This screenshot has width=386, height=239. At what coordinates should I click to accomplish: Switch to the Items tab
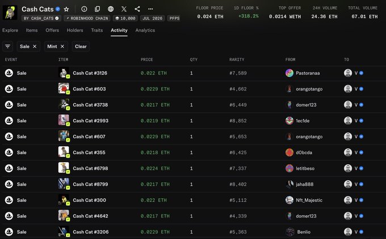(32, 30)
